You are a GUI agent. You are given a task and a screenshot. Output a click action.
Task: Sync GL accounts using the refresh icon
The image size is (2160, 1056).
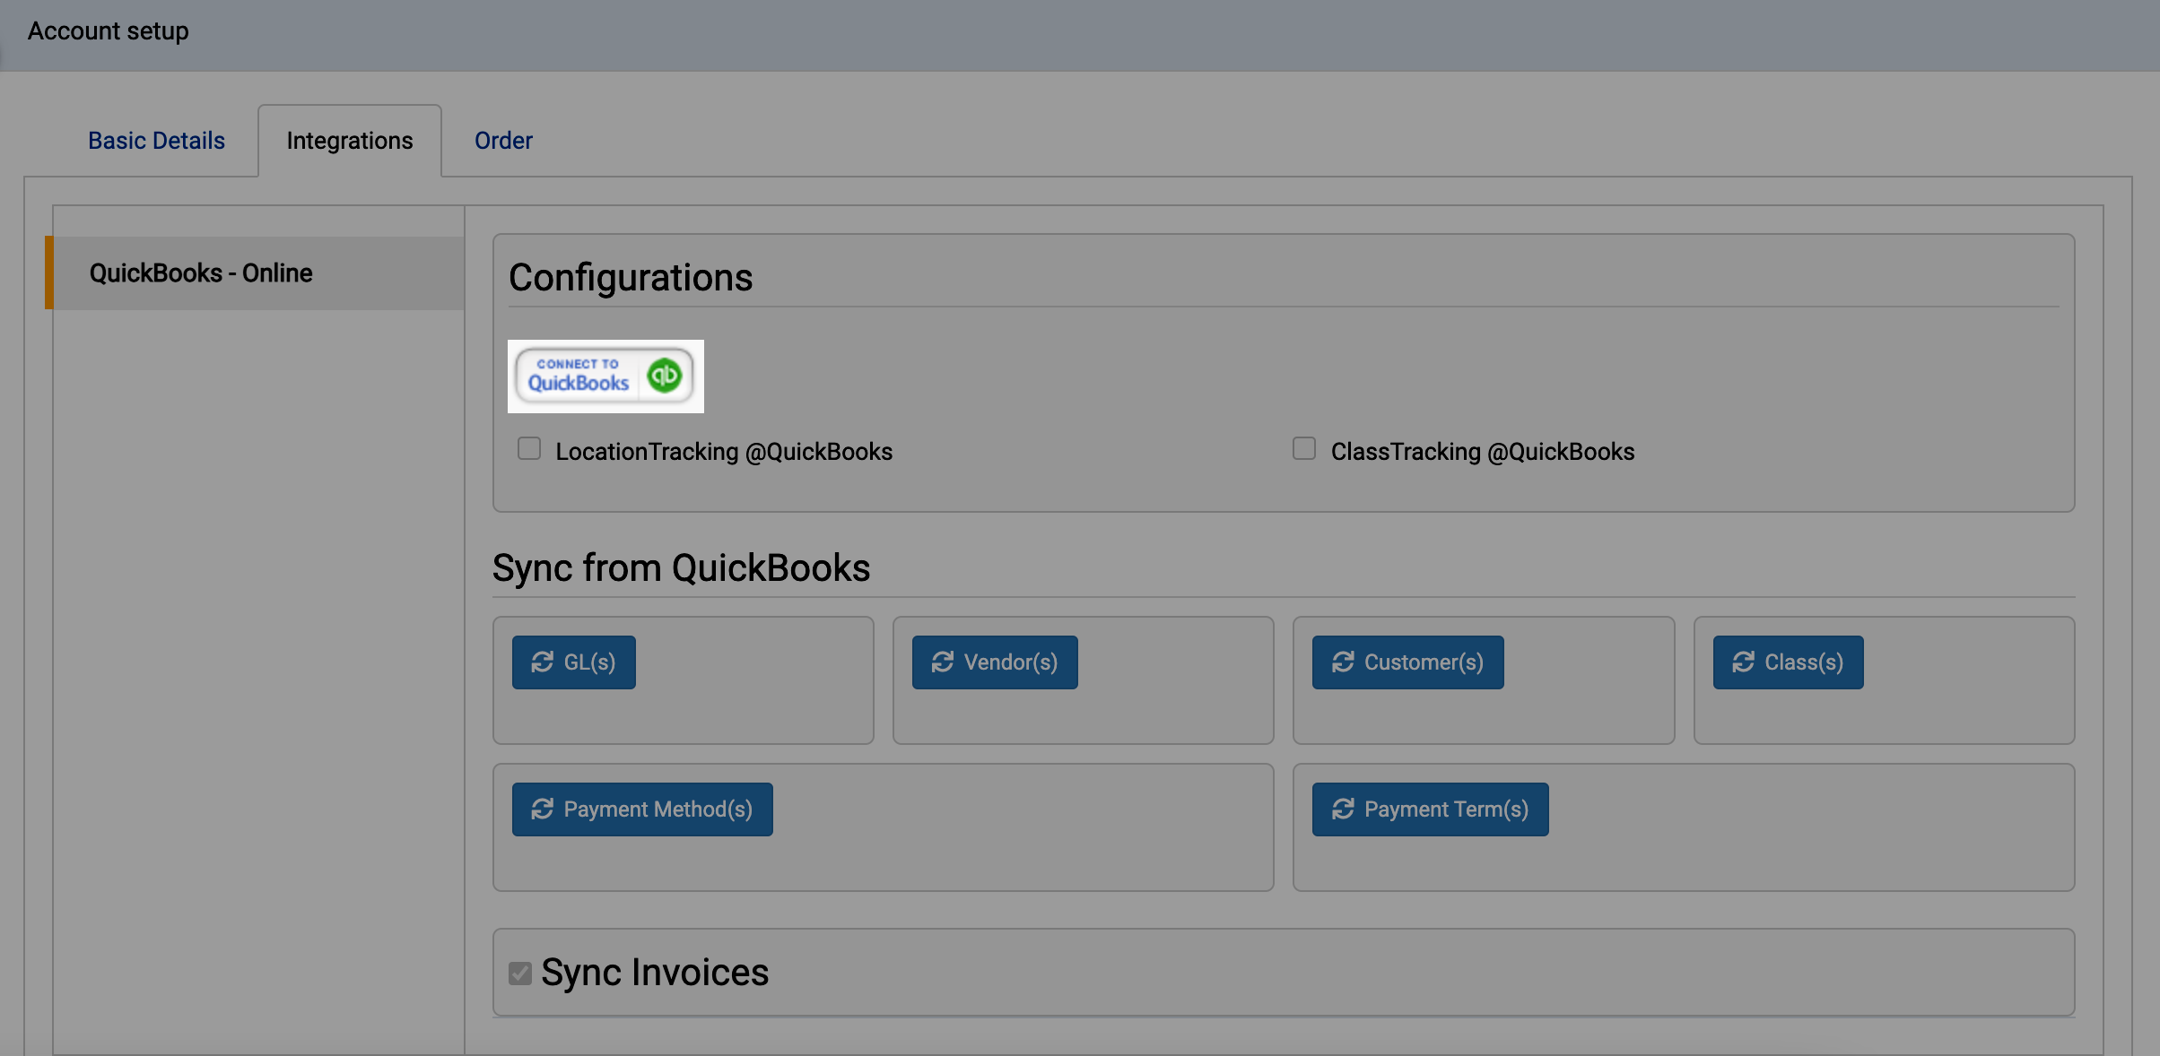click(x=541, y=662)
